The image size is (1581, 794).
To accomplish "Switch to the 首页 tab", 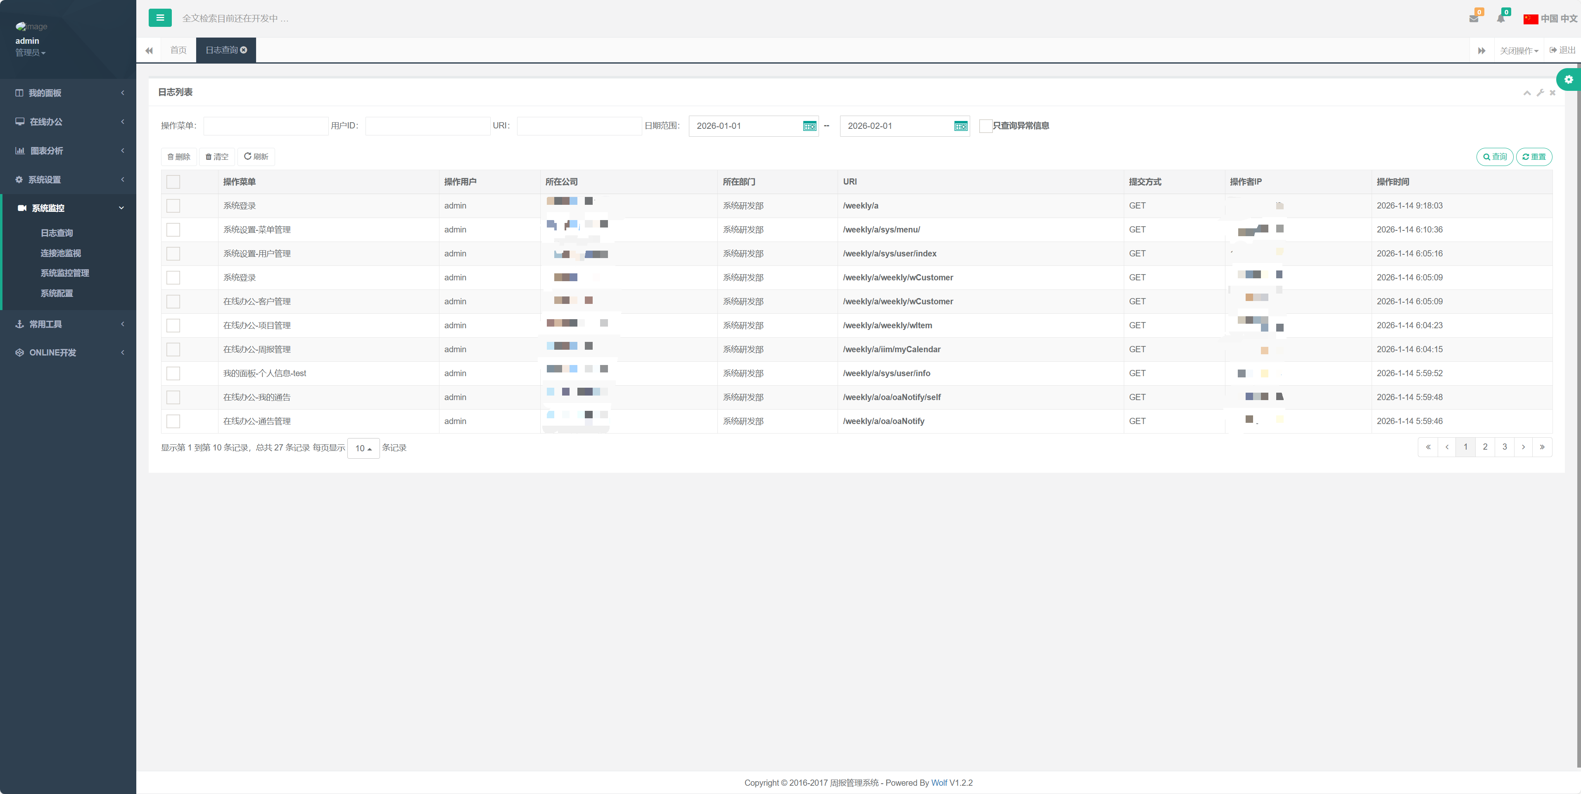I will [178, 50].
